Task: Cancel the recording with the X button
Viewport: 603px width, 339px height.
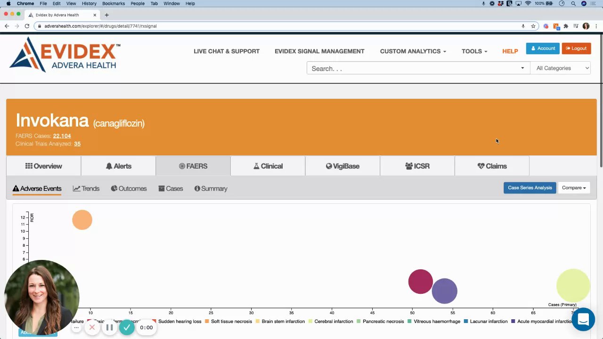Action: tap(92, 327)
